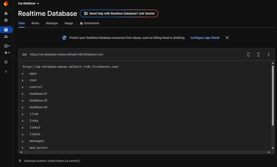Screen dimensions: 277x167
Task: Select the links key label
Action: (x=34, y=121)
